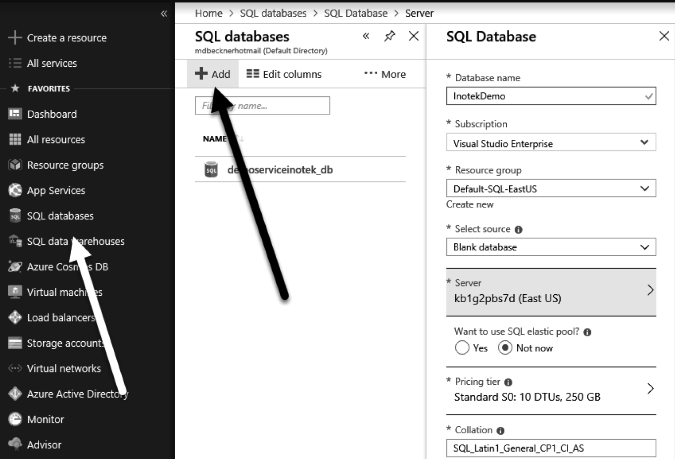
Task: Open the demoserviceinotek_db database
Action: tap(280, 170)
